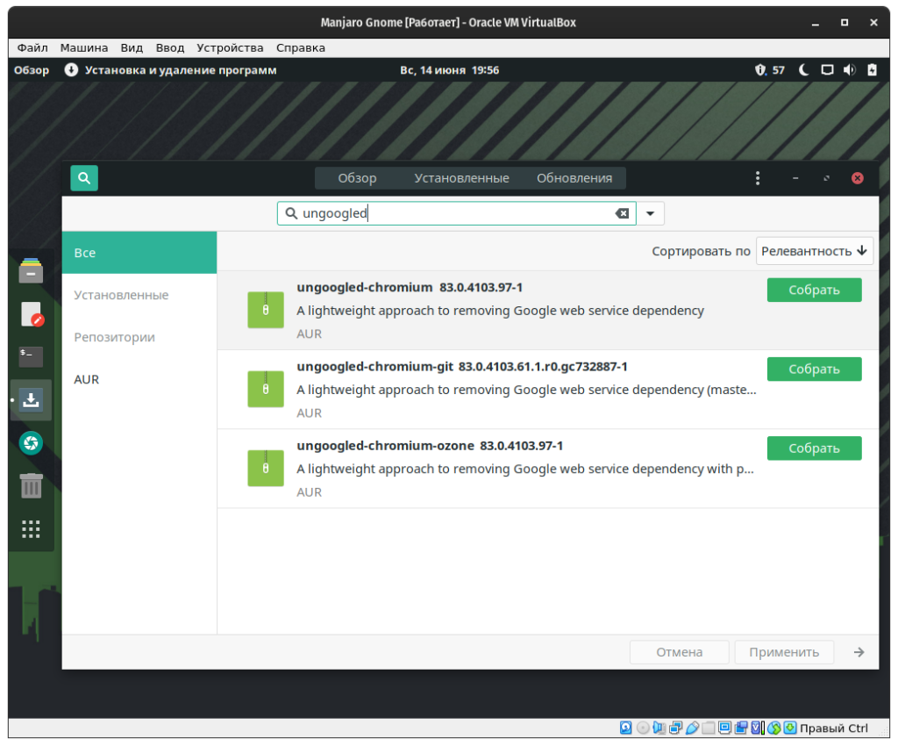Show applications grid from dock
Viewport: 898px width, 746px height.
[x=31, y=529]
